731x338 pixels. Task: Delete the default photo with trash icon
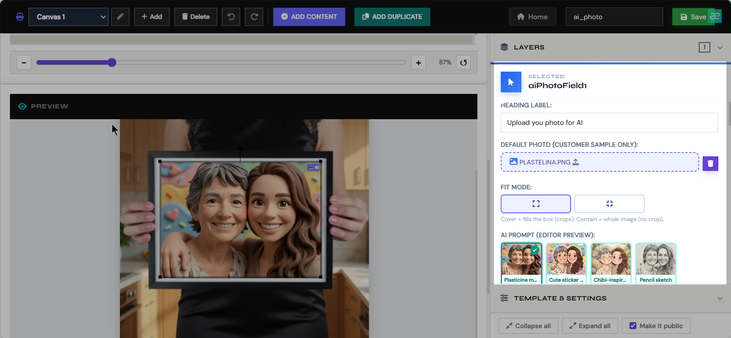coord(710,164)
